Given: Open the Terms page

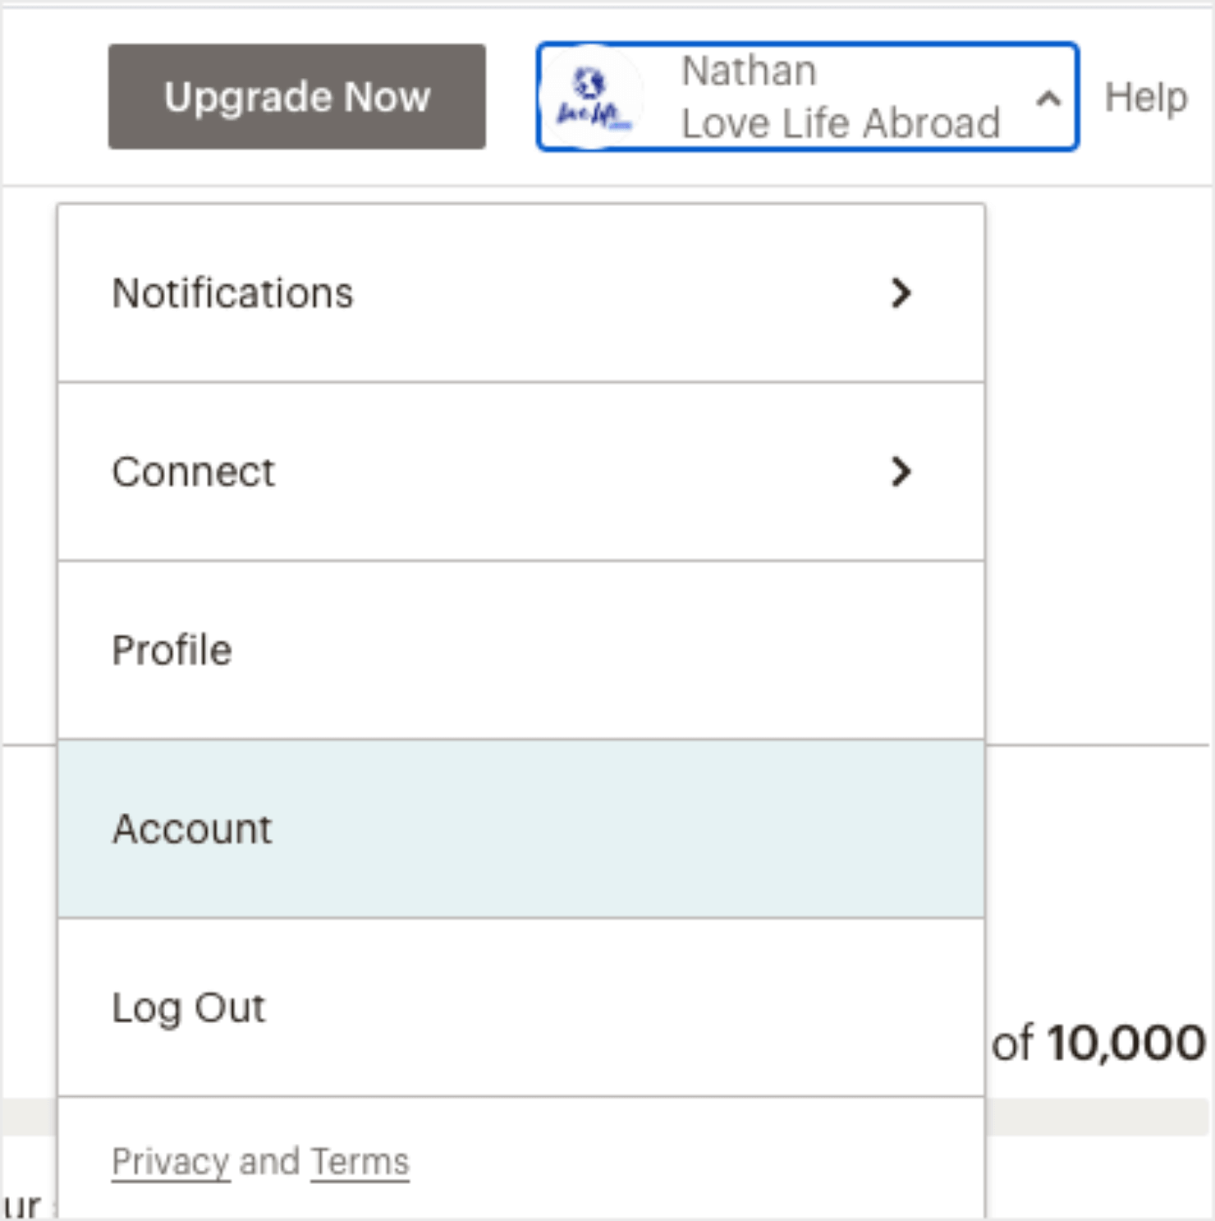Looking at the screenshot, I should (x=359, y=1161).
